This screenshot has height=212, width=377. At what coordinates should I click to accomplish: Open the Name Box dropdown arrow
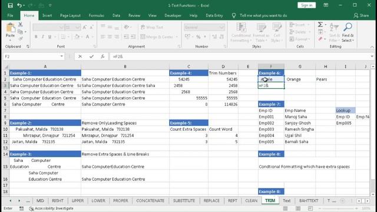click(x=61, y=57)
